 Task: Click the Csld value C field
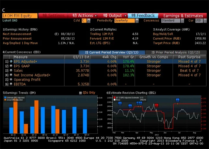coord(84,20)
